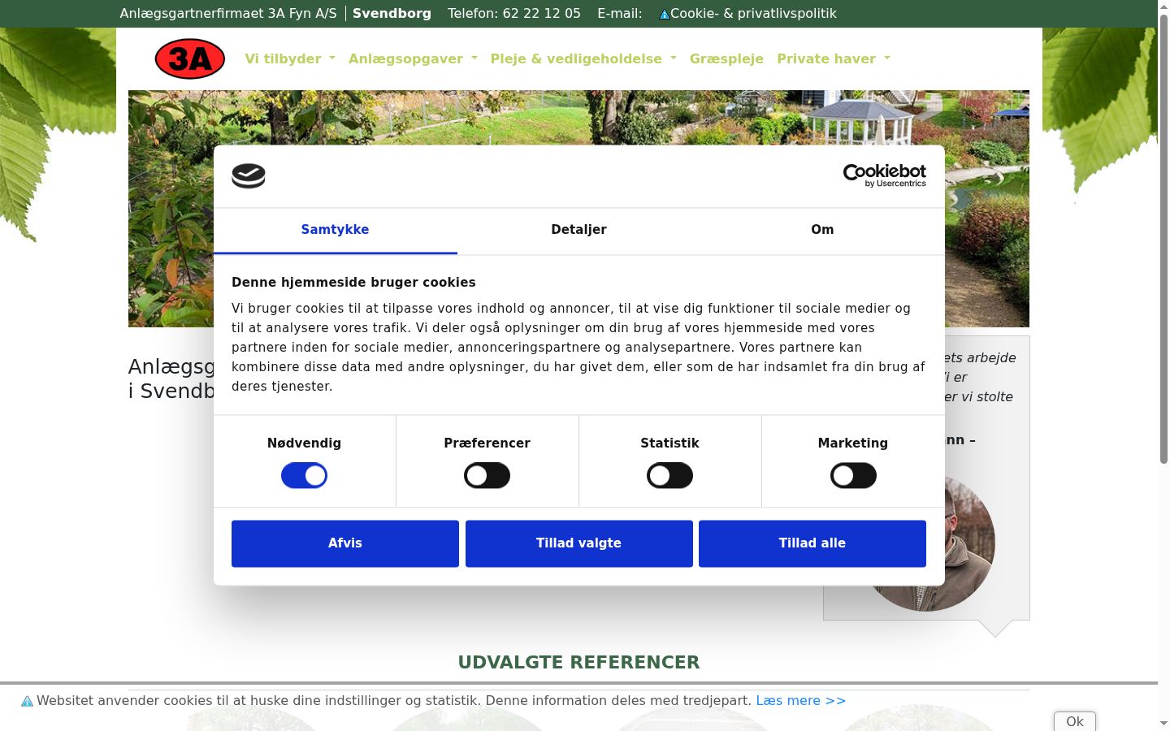Click the Afvis button

[x=345, y=543]
